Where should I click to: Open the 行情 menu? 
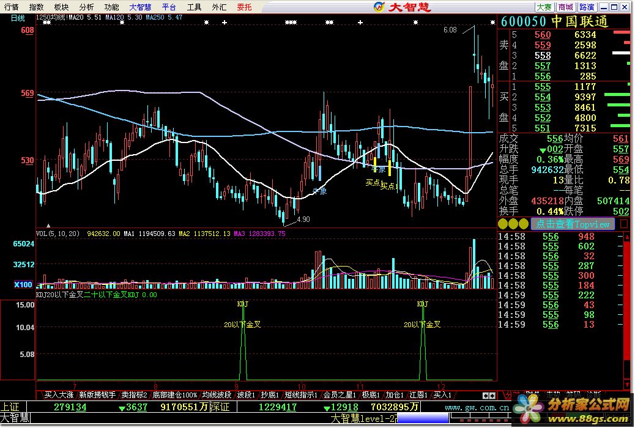point(12,7)
